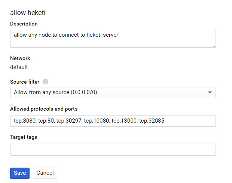Click the 'Network' label

(20, 58)
